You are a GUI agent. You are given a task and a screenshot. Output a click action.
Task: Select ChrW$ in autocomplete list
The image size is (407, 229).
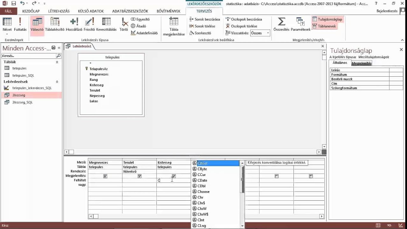coord(216,214)
